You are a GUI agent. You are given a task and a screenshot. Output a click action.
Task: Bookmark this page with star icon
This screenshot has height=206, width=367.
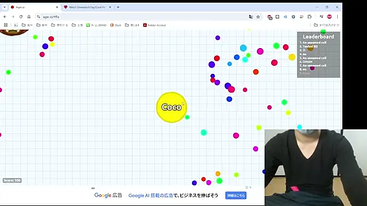pos(258,17)
